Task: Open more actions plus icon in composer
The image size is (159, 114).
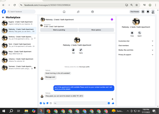Action: click(41, 103)
